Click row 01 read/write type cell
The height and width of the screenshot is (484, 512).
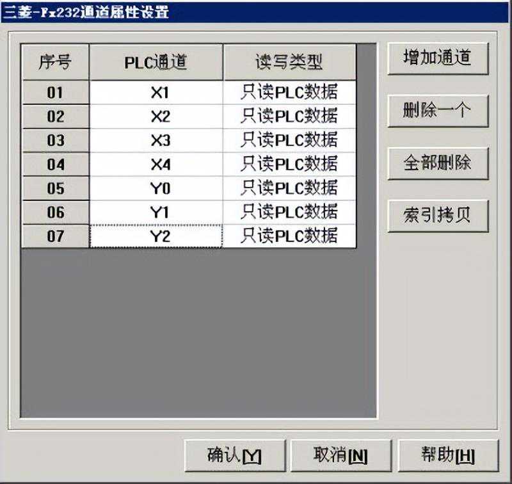tap(289, 93)
